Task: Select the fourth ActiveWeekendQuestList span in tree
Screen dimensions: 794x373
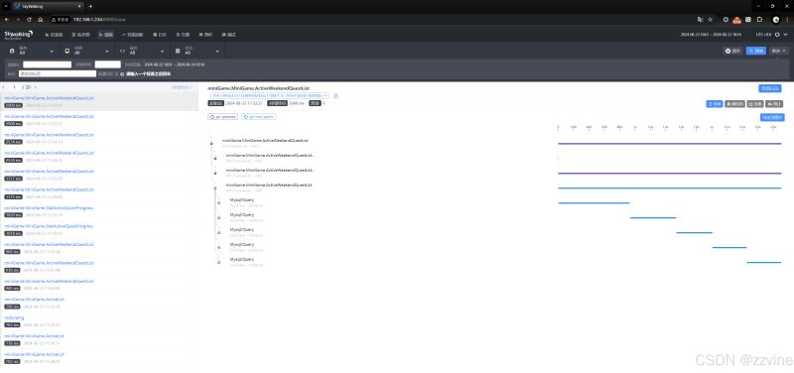Action: pos(269,185)
